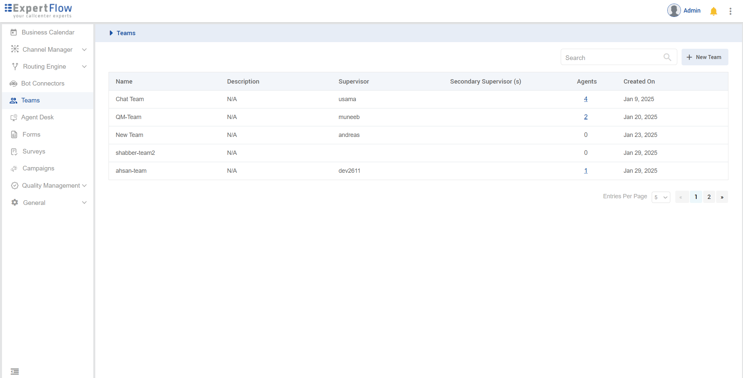Open the three-dot options menu
Image resolution: width=743 pixels, height=378 pixels.
(730, 11)
